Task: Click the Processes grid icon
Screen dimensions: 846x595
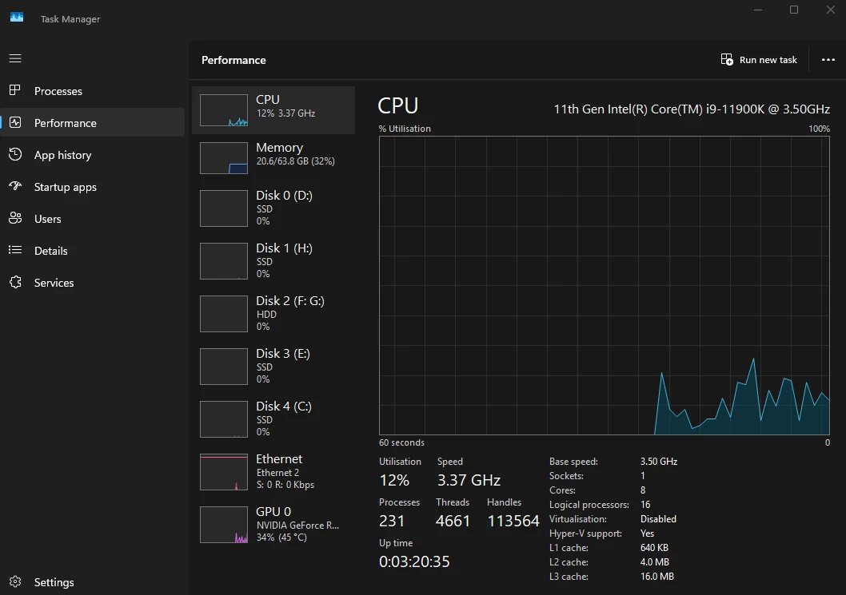Action: [15, 90]
